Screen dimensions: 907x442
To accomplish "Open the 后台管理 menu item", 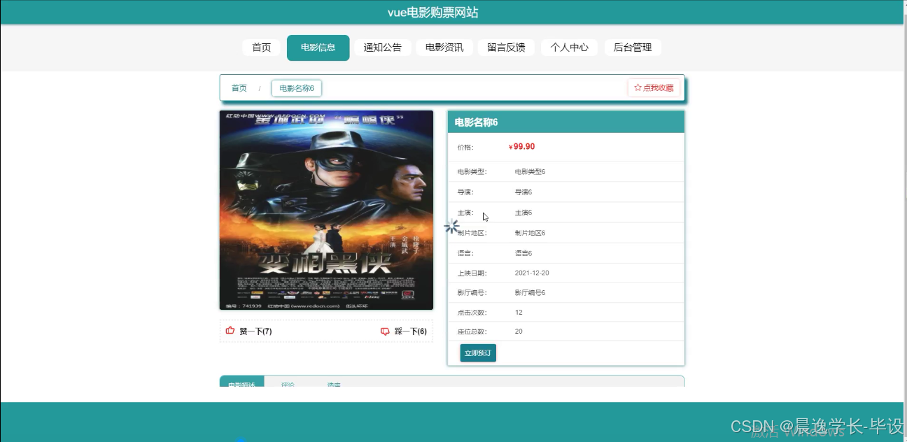I will [x=633, y=48].
